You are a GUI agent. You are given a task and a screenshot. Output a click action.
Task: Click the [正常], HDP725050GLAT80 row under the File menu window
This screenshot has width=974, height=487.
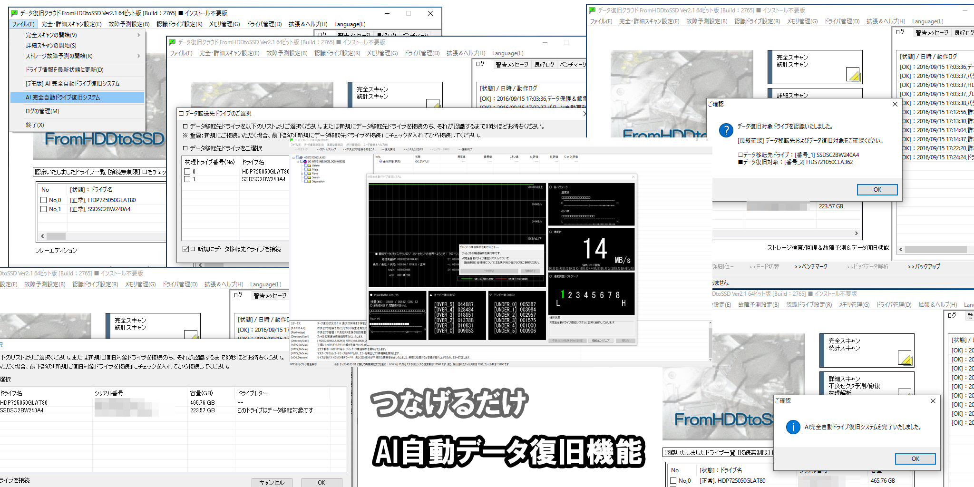point(102,200)
